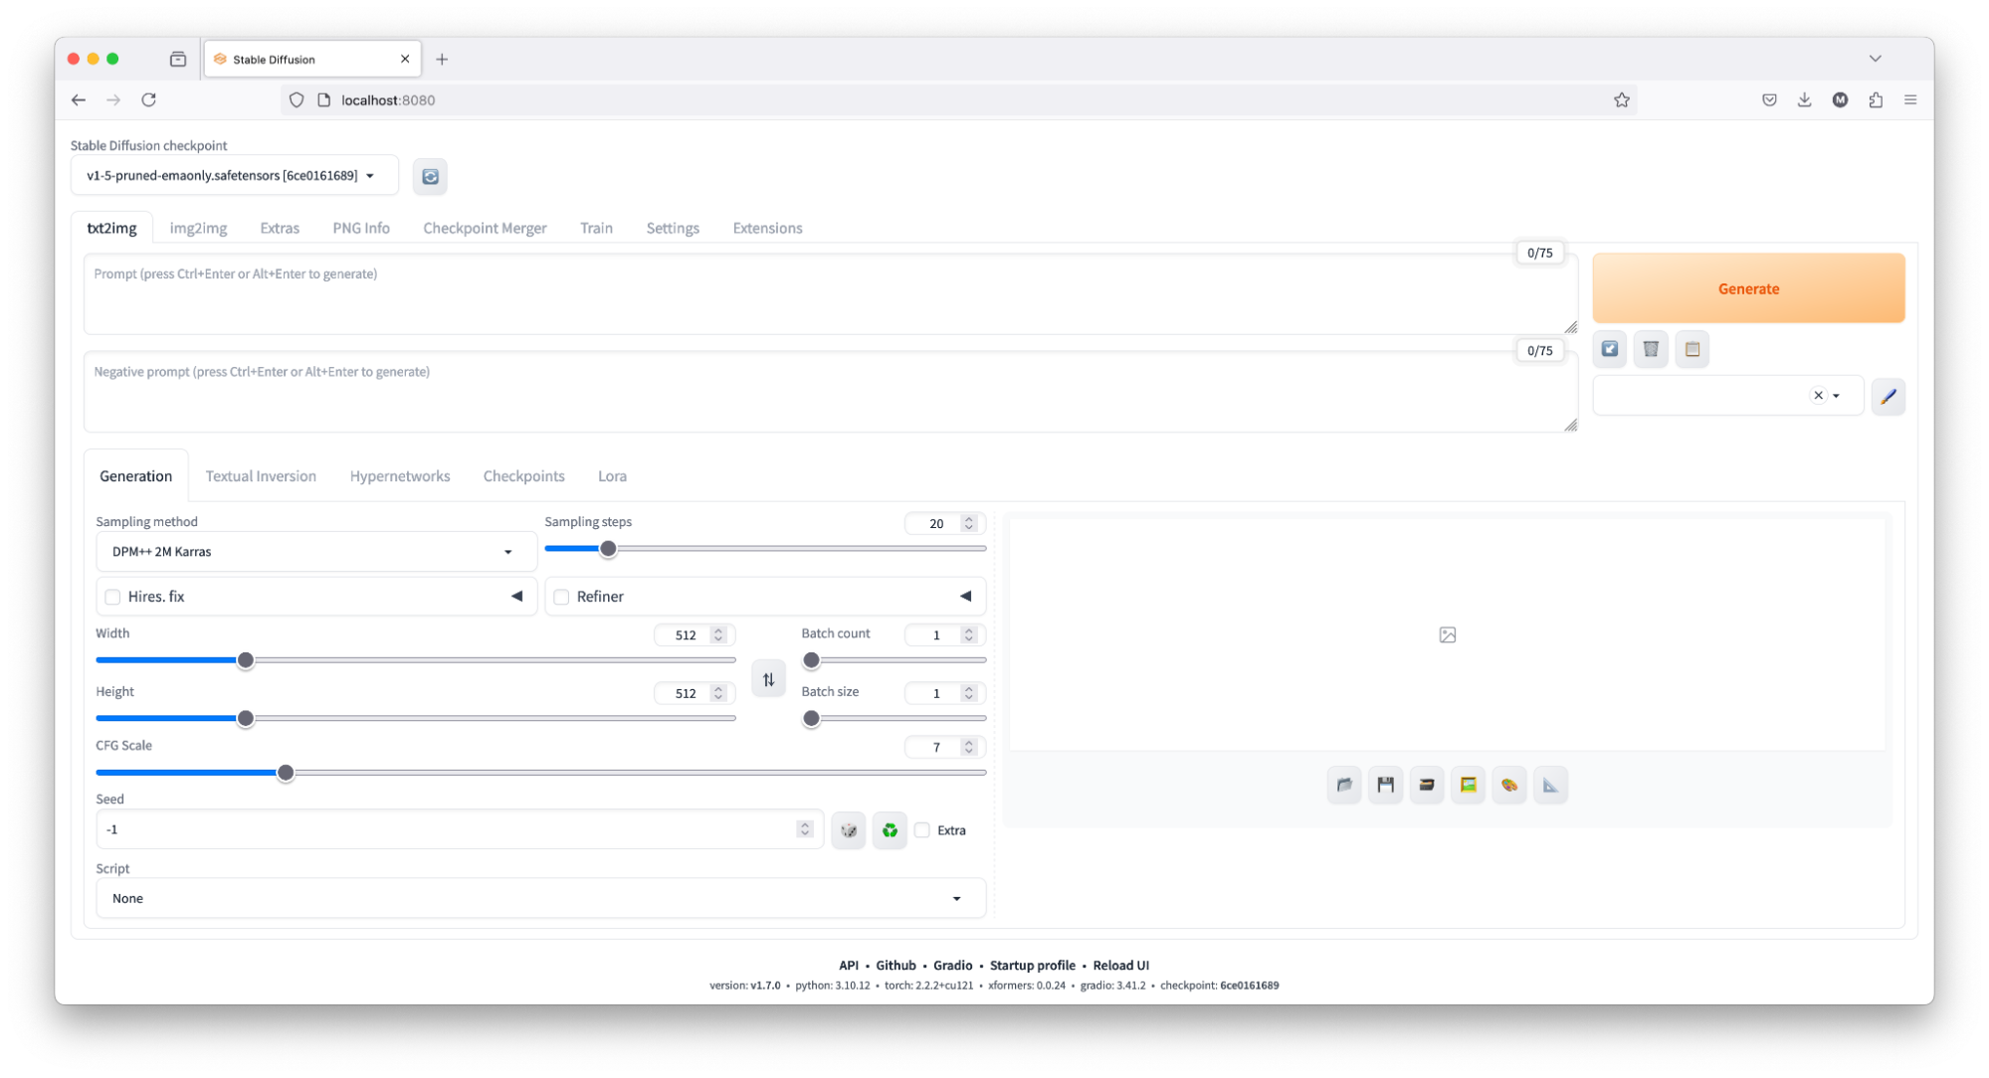1989x1078 pixels.
Task: Save zip archive of images icon
Action: coord(1427,785)
